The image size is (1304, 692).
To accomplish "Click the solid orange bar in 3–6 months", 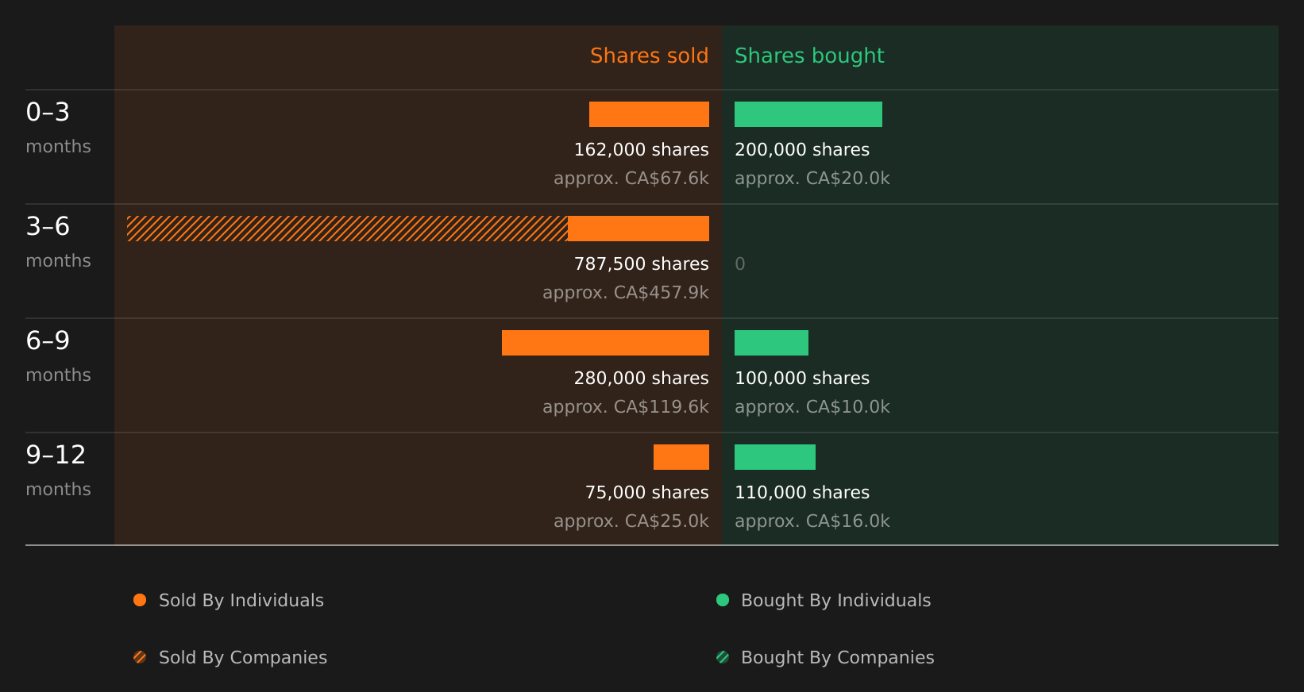I will pos(638,229).
